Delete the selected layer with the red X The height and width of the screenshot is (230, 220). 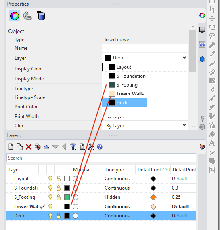pyautogui.click(x=29, y=147)
